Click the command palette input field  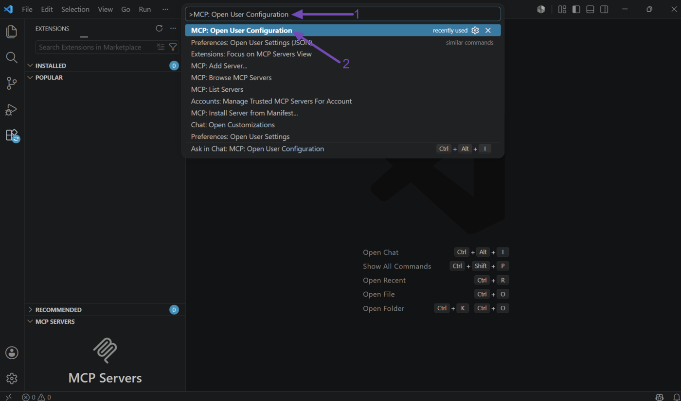click(343, 14)
